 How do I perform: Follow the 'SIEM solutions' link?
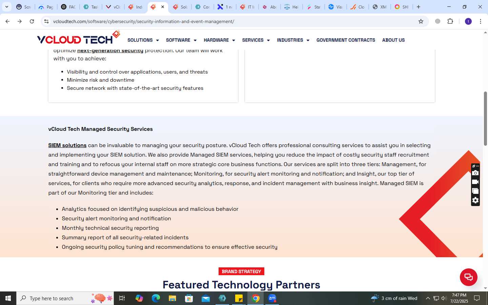pos(67,145)
